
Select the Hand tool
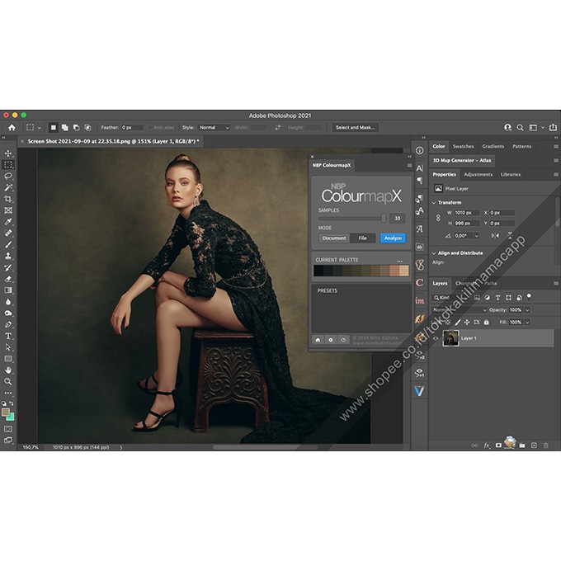point(8,370)
